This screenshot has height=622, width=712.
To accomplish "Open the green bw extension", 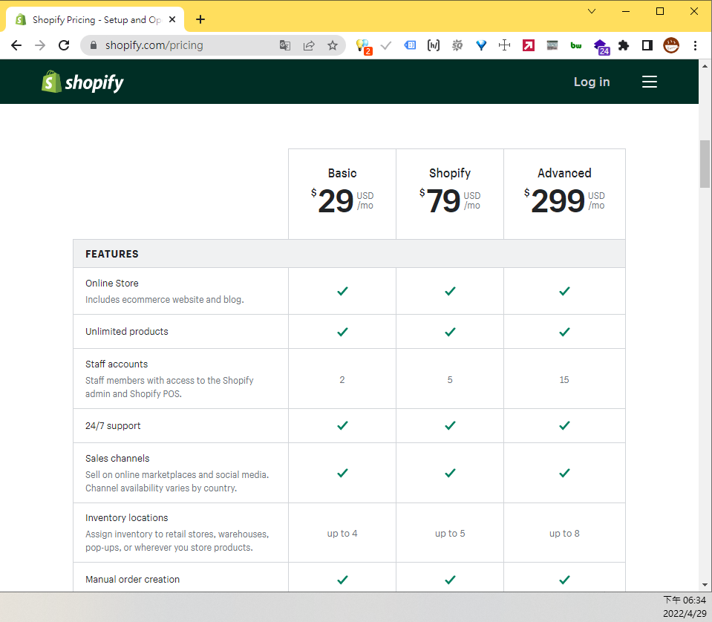I will pyautogui.click(x=576, y=45).
